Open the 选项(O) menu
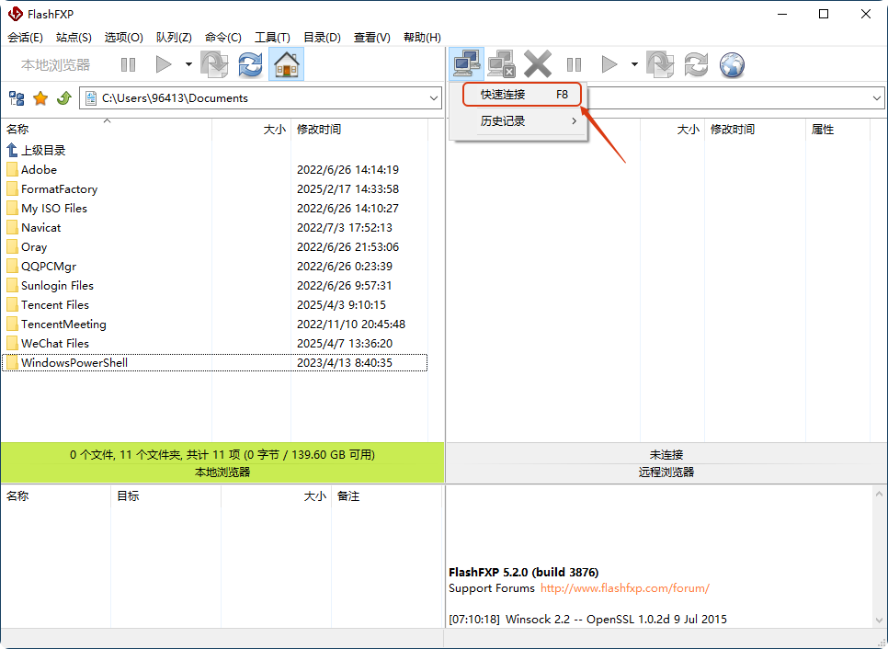The image size is (888, 649). coord(123,38)
